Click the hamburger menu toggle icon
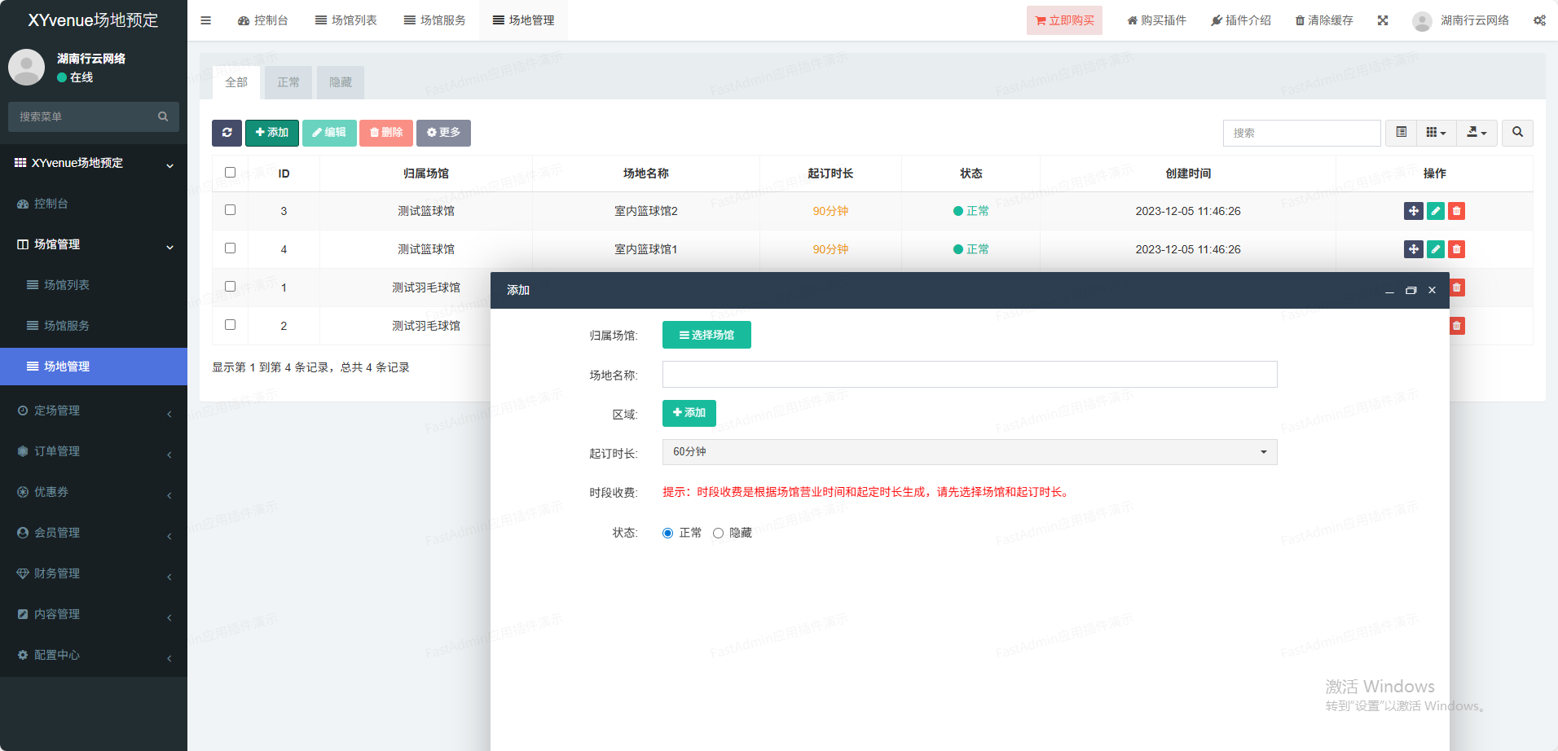Screen dimensions: 1558x751 [x=206, y=20]
